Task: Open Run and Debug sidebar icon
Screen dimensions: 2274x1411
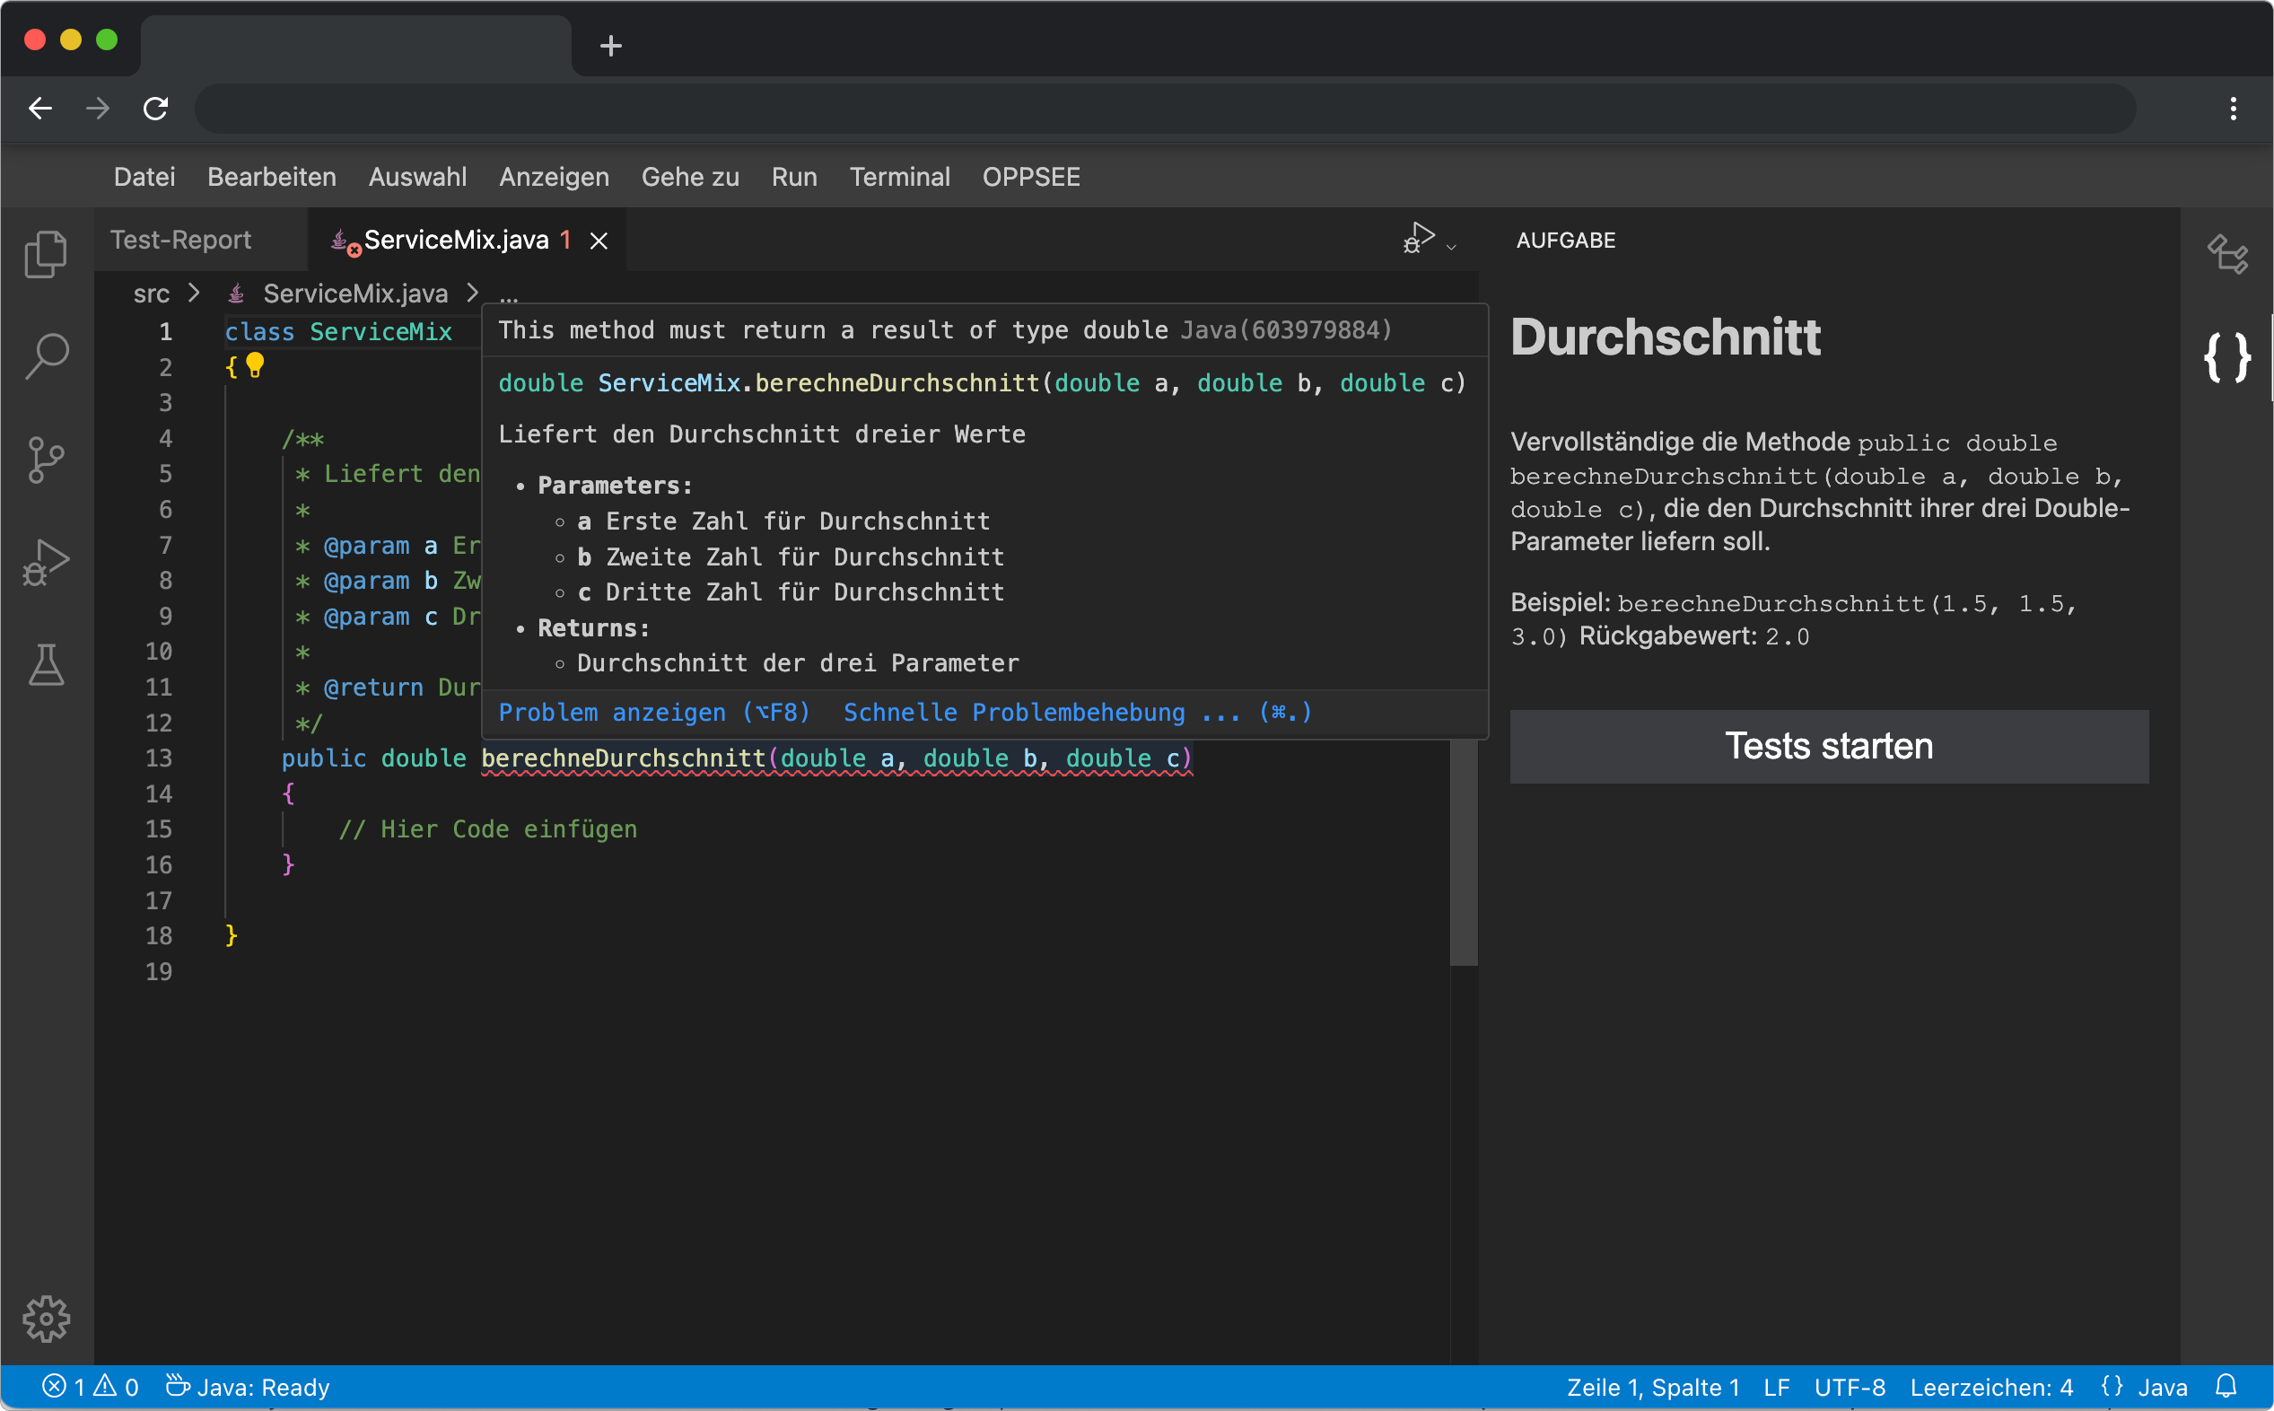Action: [46, 563]
